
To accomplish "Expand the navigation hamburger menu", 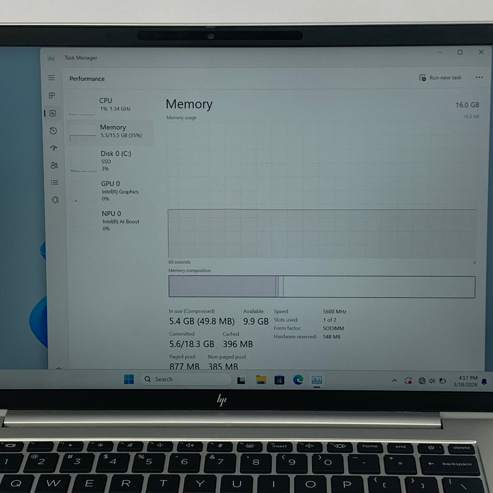I will click(x=52, y=78).
